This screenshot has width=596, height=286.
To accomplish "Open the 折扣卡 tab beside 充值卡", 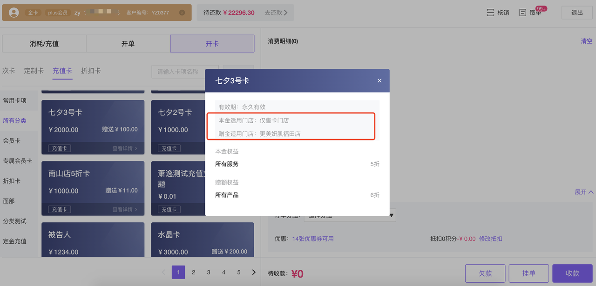I will tap(91, 71).
